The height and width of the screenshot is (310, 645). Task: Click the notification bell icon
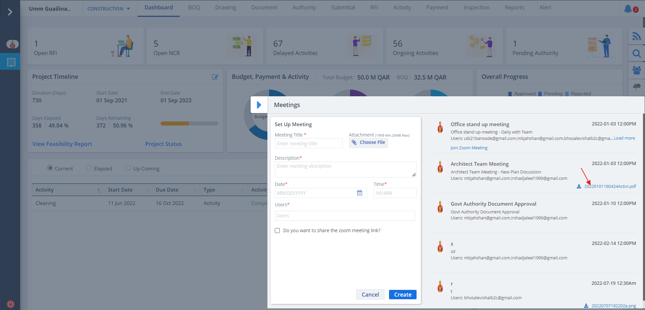(x=628, y=9)
